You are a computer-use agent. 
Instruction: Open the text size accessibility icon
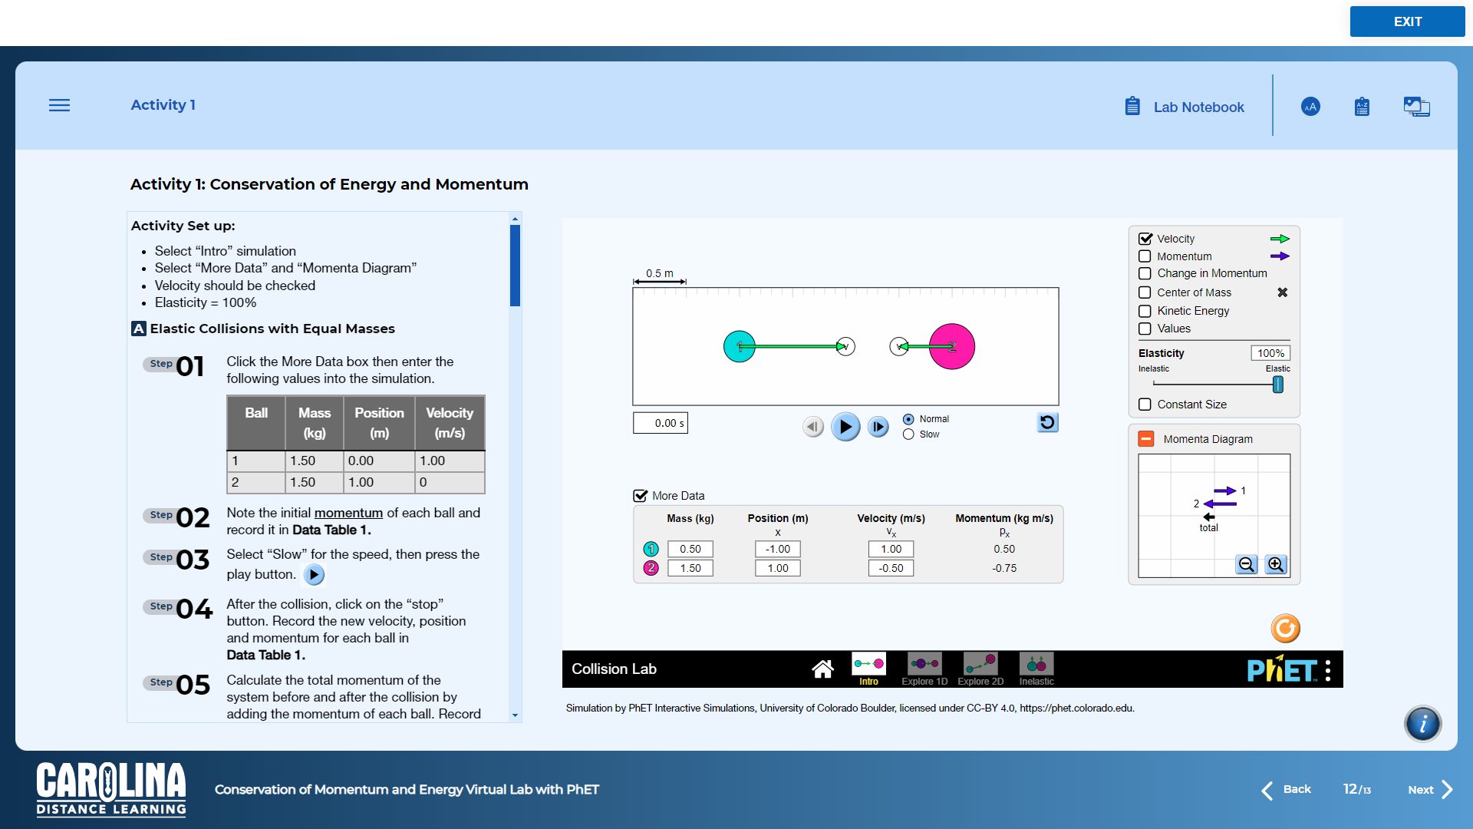coord(1310,107)
